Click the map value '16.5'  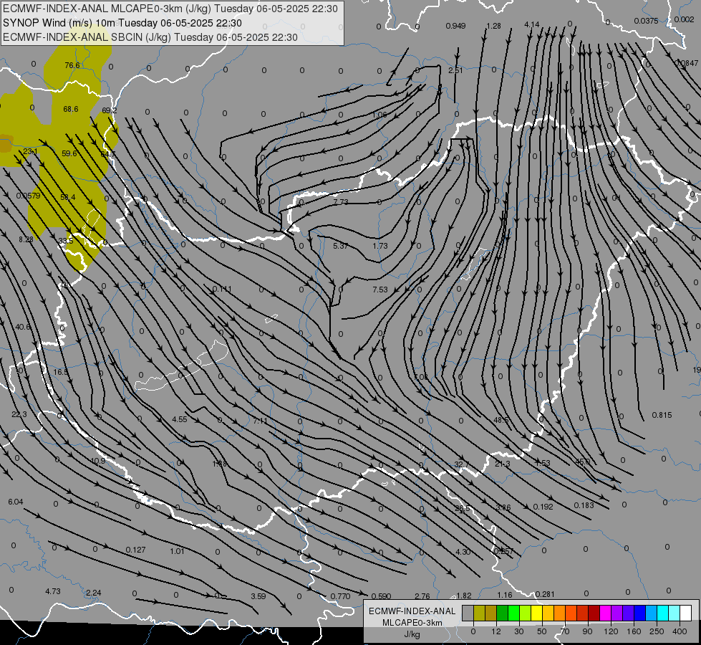pyautogui.click(x=61, y=372)
